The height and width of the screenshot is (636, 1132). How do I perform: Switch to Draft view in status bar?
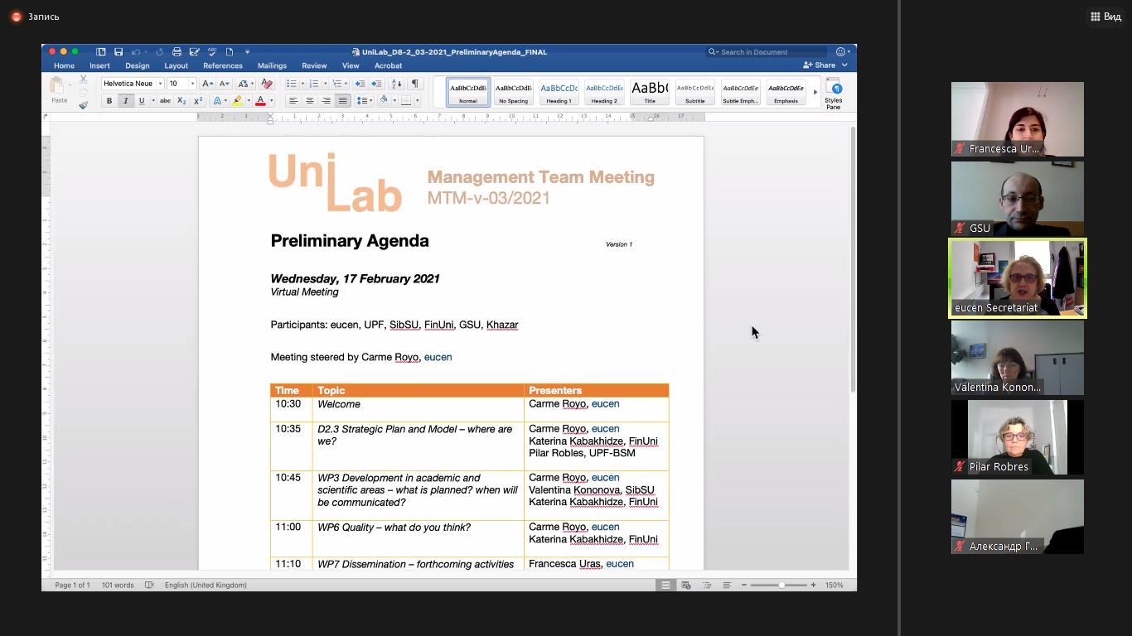[x=727, y=585]
